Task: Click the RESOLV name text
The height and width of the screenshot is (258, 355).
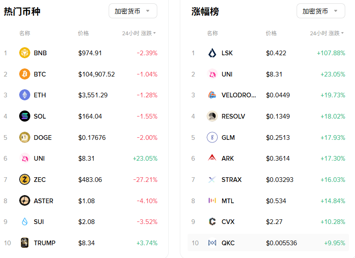Action: pyautogui.click(x=233, y=116)
